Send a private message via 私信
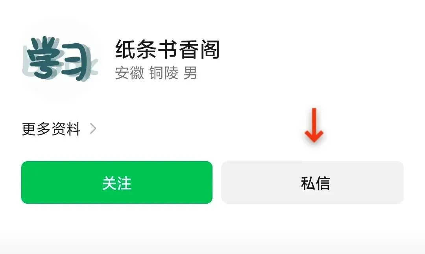Screen dimensions: 425x254 click(x=312, y=182)
